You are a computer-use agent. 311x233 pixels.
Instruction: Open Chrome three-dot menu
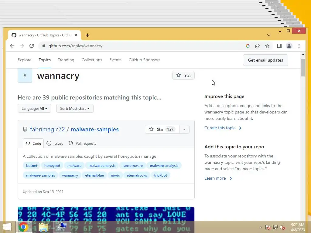click(x=299, y=46)
